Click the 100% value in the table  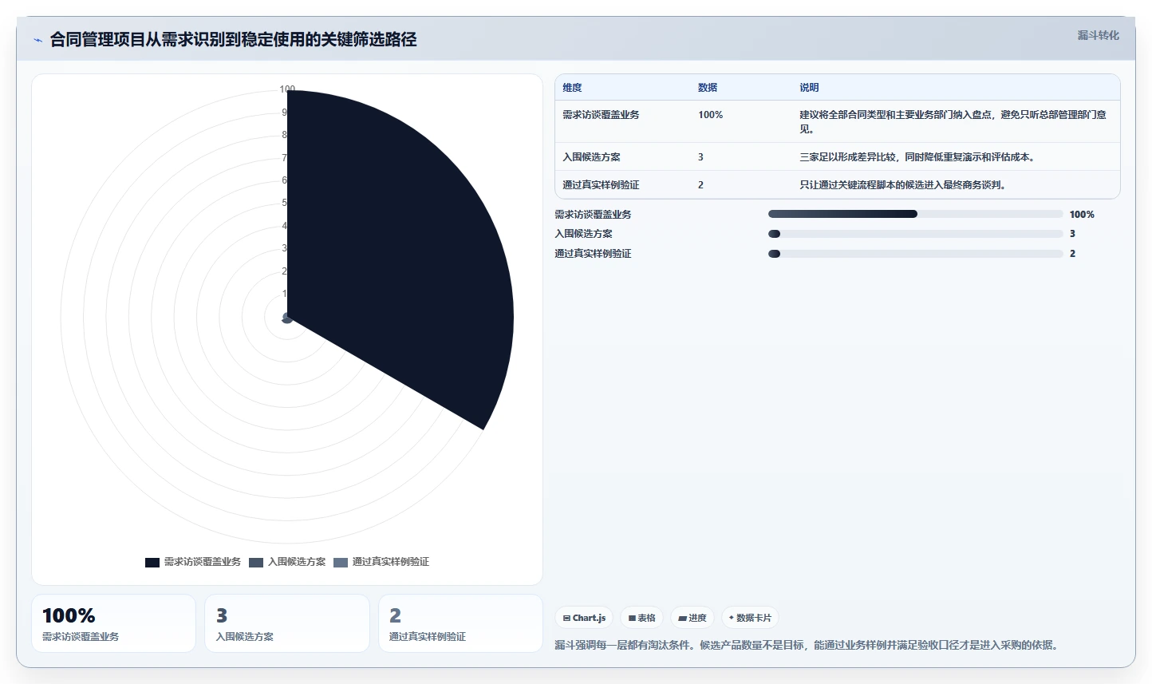710,115
